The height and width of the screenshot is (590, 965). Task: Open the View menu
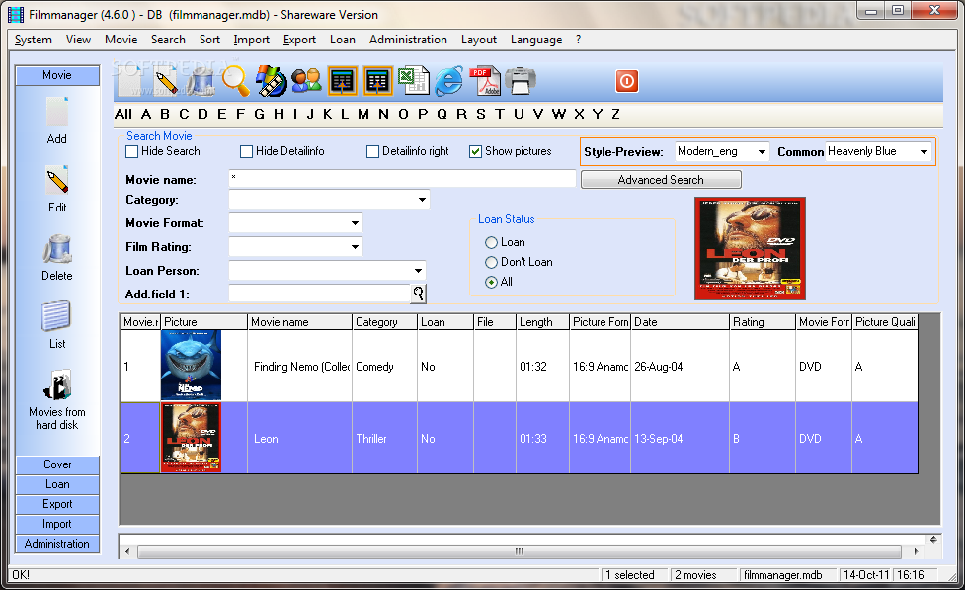click(79, 41)
